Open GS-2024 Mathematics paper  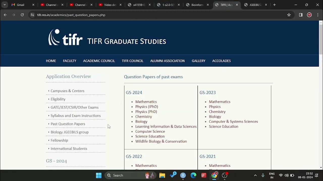[146, 102]
